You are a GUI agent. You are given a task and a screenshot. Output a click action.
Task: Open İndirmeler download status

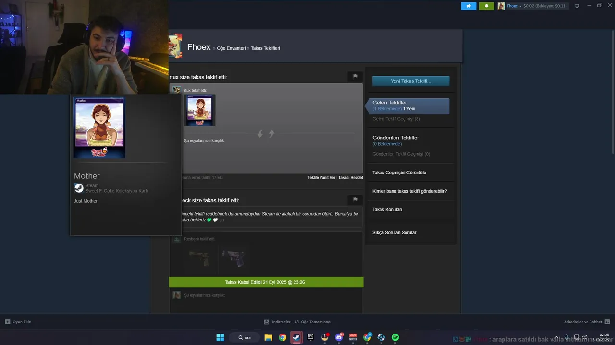pyautogui.click(x=297, y=322)
